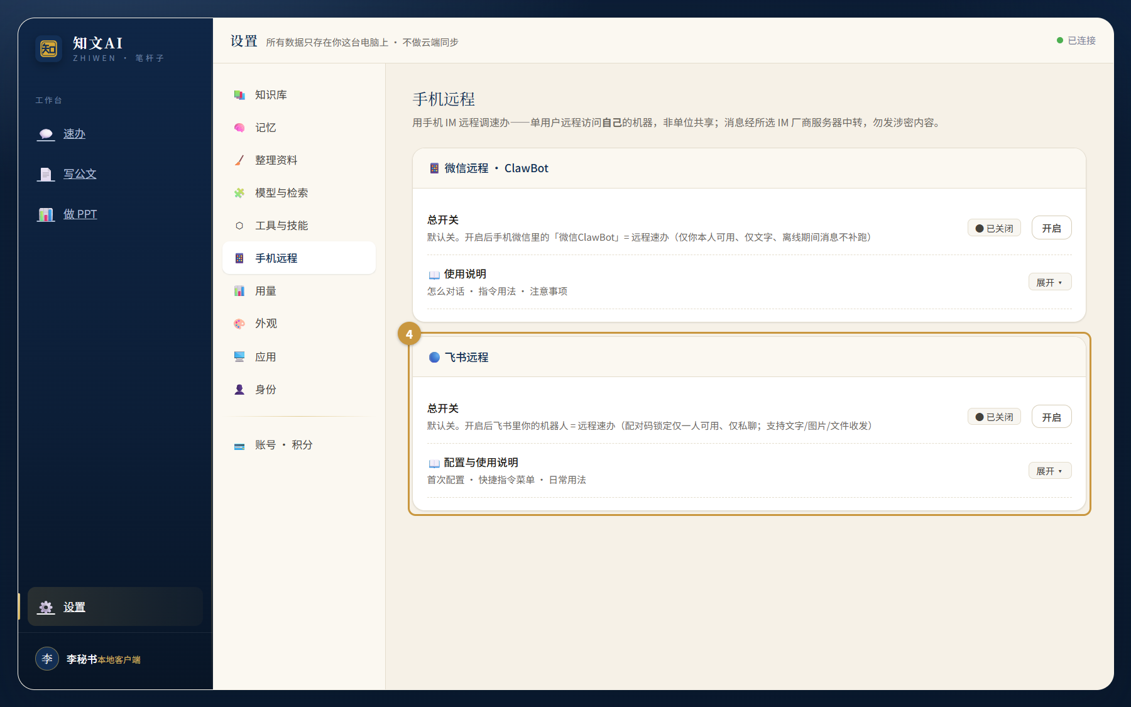This screenshot has height=707, width=1131.
Task: Click the 已连接 status text
Action: pyautogui.click(x=1081, y=40)
